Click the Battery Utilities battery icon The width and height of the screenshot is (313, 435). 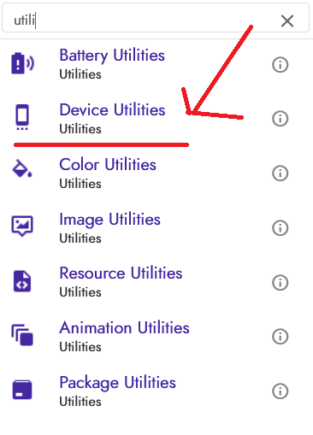(x=22, y=63)
